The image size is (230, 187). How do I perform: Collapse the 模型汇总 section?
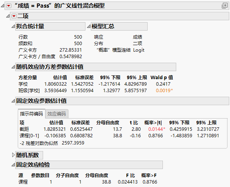89,26
